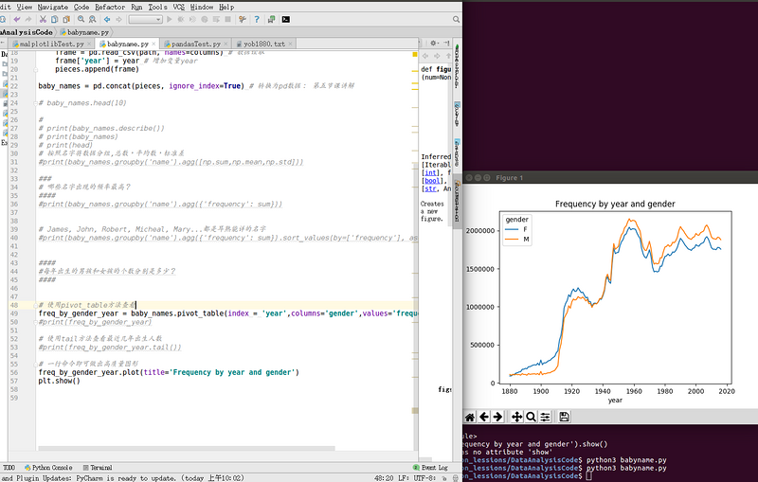Viewport: 758px width, 482px height.
Task: Open the Help menu
Action: point(226,7)
